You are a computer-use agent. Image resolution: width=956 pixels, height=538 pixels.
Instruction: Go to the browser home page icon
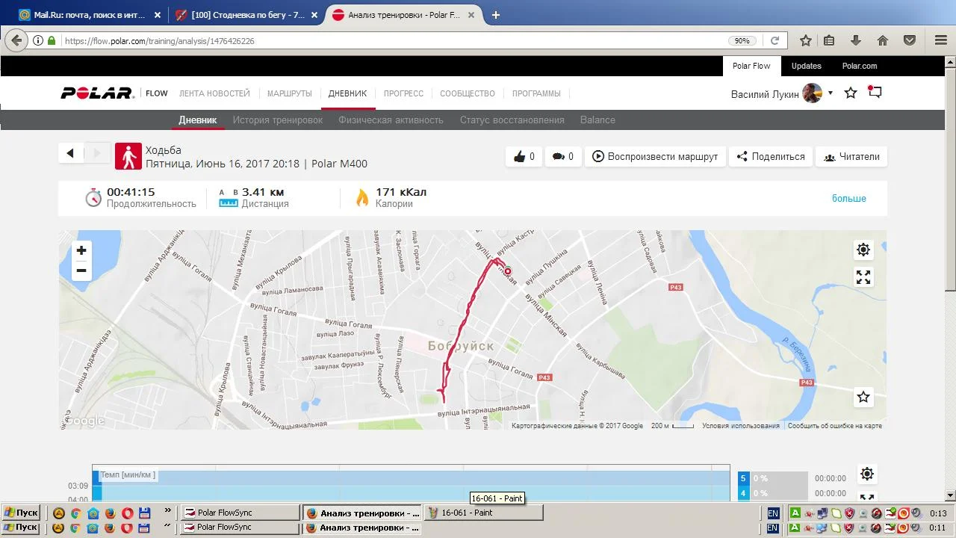pyautogui.click(x=883, y=40)
